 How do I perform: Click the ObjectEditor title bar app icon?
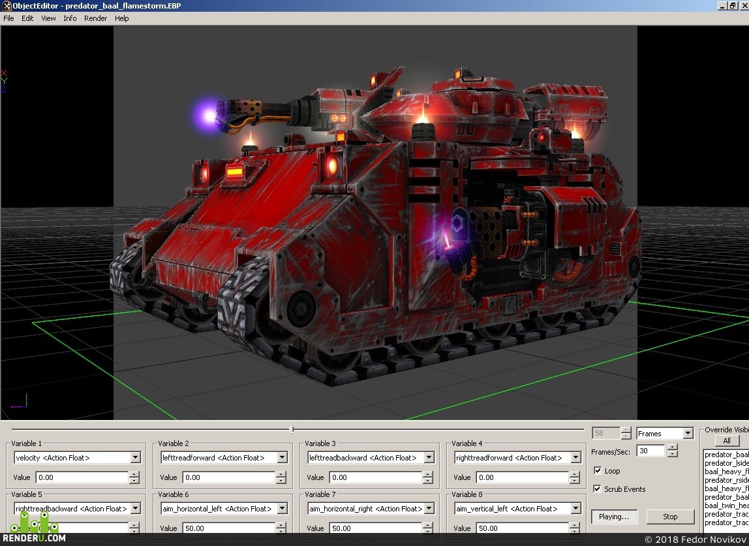(x=7, y=6)
